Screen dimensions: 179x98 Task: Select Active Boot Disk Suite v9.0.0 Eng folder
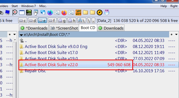(x=99, y=47)
